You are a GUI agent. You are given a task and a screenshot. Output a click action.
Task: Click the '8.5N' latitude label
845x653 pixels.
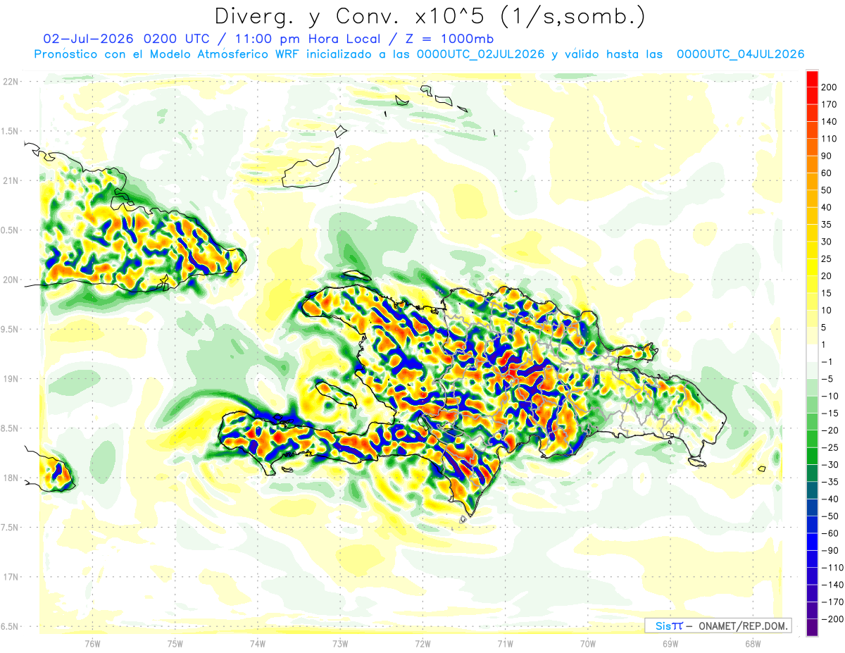point(10,428)
